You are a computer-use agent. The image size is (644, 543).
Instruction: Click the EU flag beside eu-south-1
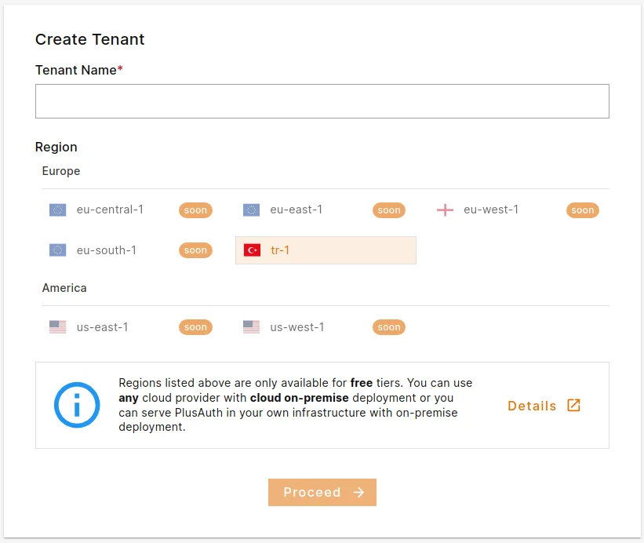click(56, 250)
